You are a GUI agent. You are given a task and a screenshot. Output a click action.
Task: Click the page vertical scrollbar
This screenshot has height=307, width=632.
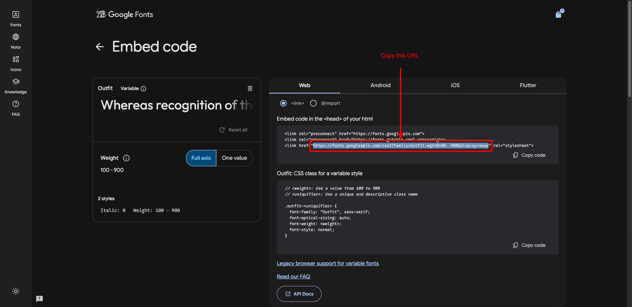pyautogui.click(x=629, y=49)
